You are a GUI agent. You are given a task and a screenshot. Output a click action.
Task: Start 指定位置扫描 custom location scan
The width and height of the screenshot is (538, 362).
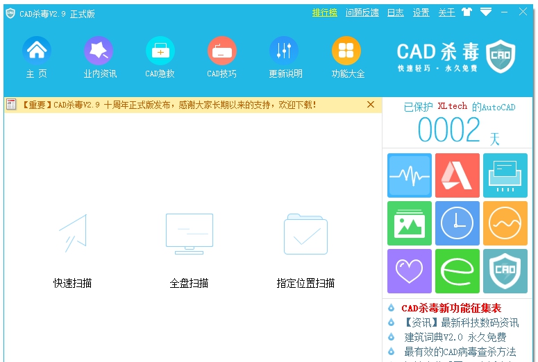(x=305, y=251)
